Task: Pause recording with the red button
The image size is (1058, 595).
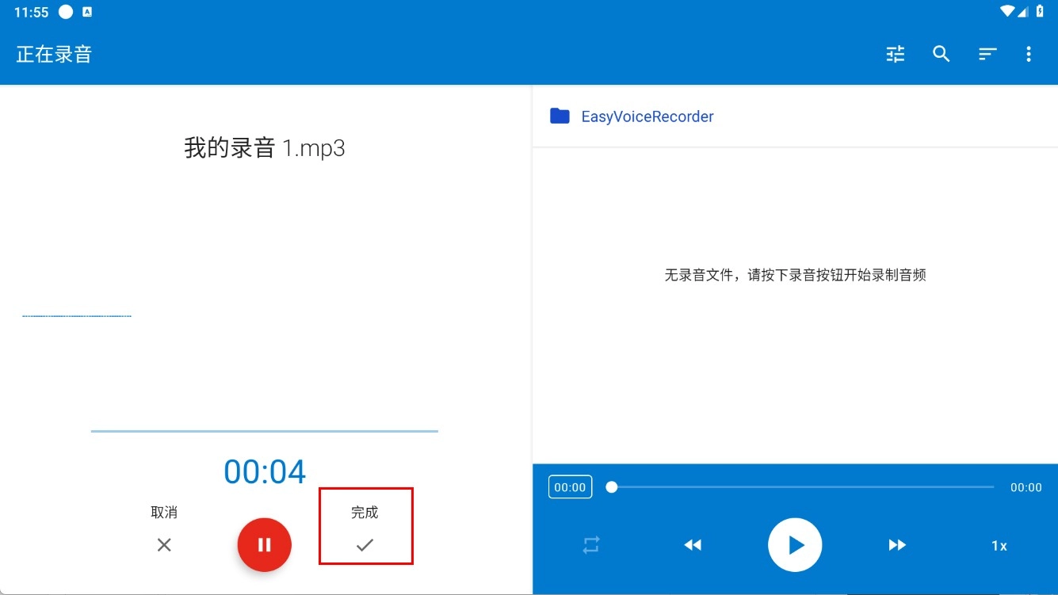Action: [265, 545]
